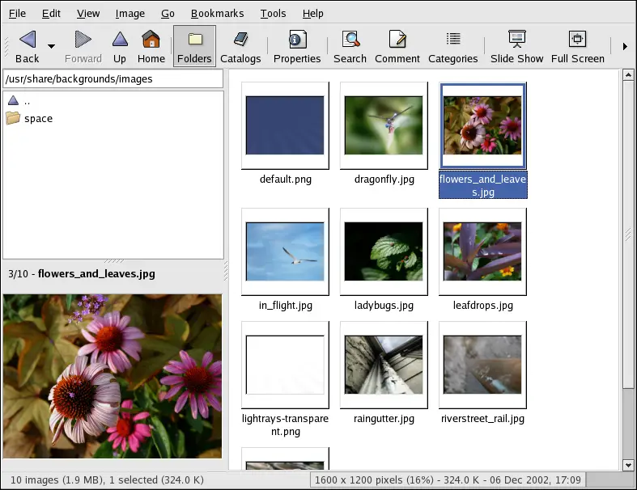This screenshot has width=637, height=490.
Task: Open the Bookmarks menu
Action: [217, 13]
